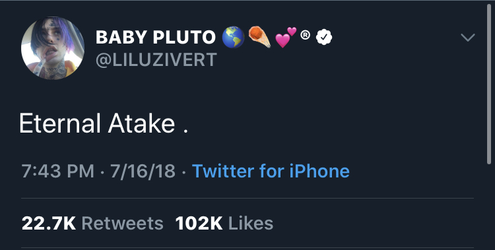The width and height of the screenshot is (495, 250).
Task: Click the pink hearts emoji
Action: (286, 37)
